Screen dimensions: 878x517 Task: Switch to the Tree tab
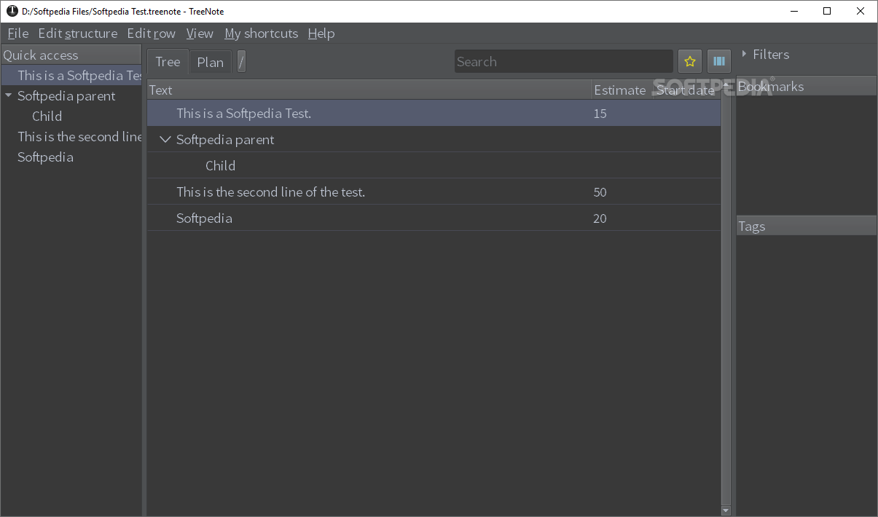pos(168,62)
